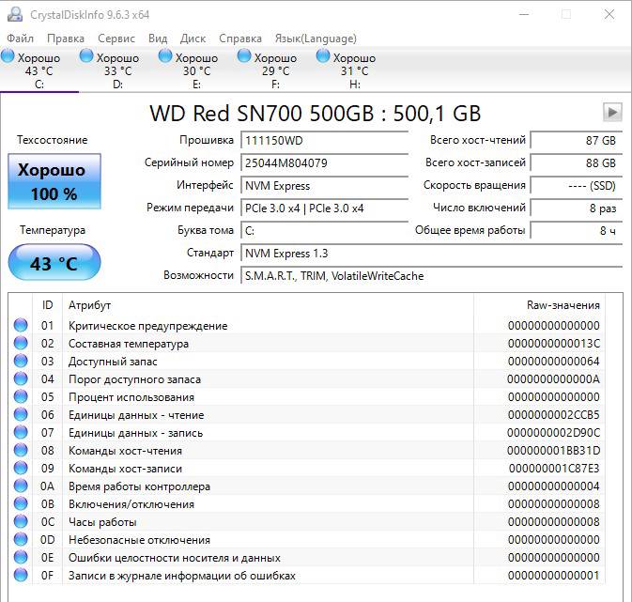
Task: Select drive H: status orb
Action: click(x=323, y=56)
